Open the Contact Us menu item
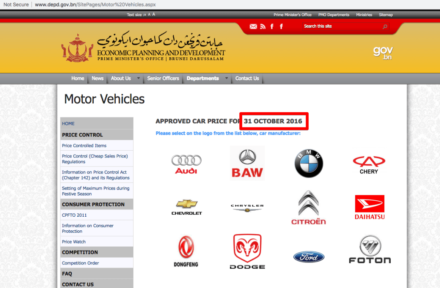The width and height of the screenshot is (440, 288). pyautogui.click(x=247, y=79)
